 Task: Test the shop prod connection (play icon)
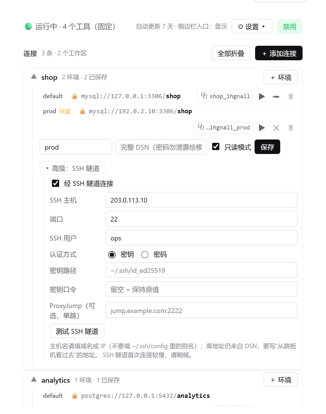(262, 128)
